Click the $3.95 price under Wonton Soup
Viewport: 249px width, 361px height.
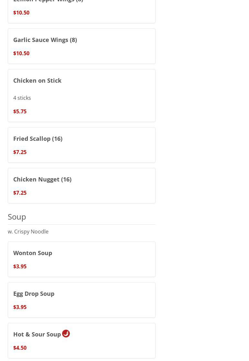[x=20, y=266]
